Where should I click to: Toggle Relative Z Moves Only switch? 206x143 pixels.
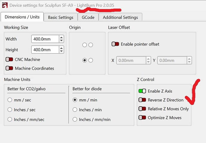[142, 109]
